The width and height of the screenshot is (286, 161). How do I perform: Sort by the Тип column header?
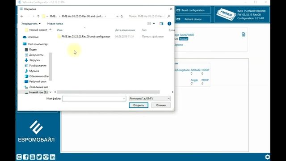point(144,30)
